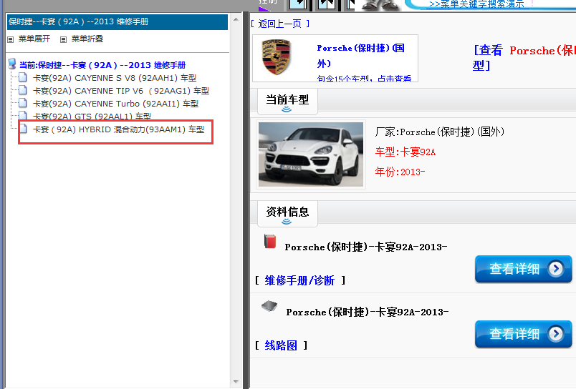The width and height of the screenshot is (576, 389).
Task: Click the 菜单展开 expand-menu icon
Action: point(11,39)
